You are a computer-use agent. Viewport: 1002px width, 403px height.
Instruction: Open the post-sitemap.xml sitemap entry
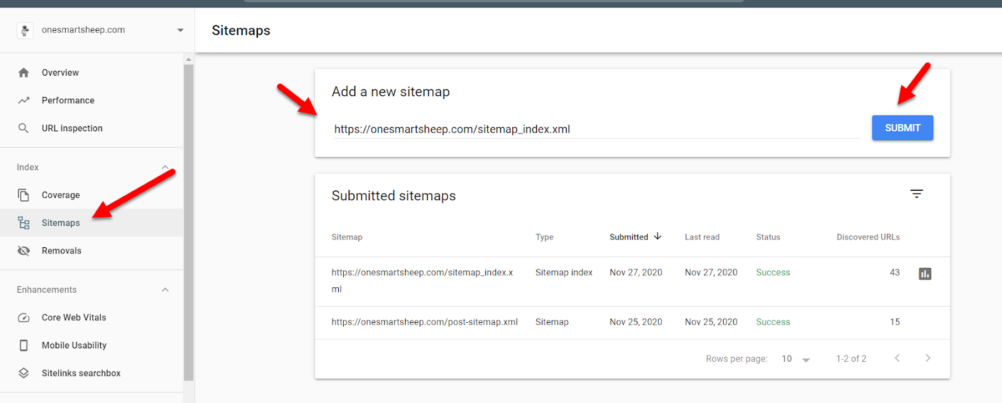[x=425, y=322]
